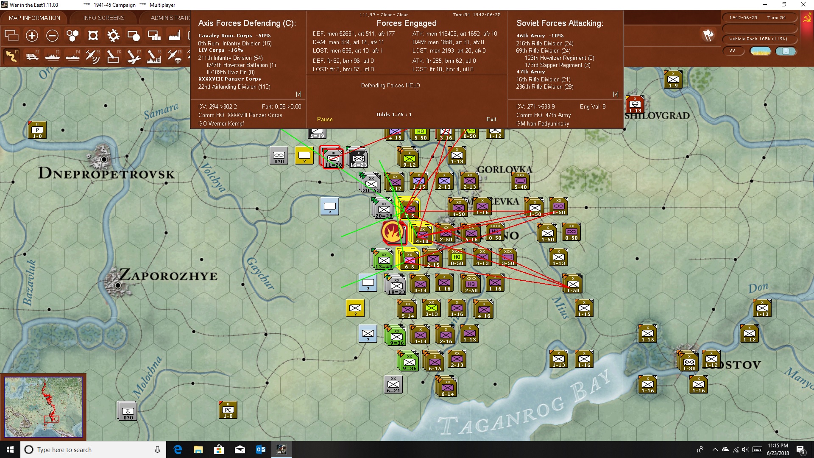Click the screen-with-bars toolbar icon
Viewport: 814px width, 458px height.
point(154,36)
